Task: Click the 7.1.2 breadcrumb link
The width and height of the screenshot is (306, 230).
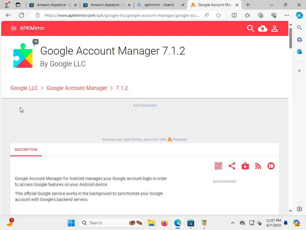Action: click(122, 88)
